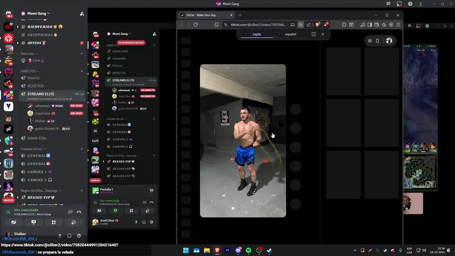455x256 pixels.
Task: Join Admin Elite voice channel
Action: (x=52, y=138)
